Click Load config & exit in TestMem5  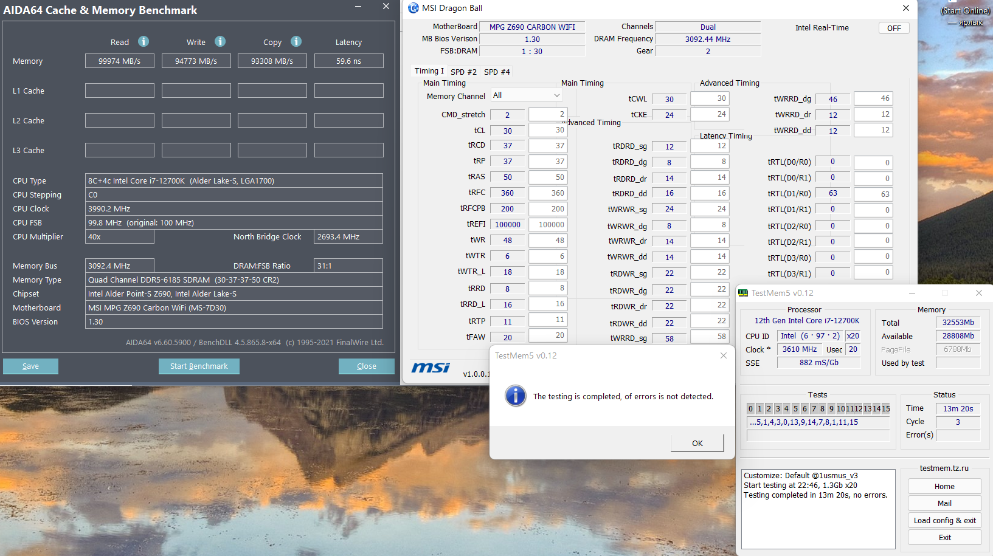tap(944, 521)
